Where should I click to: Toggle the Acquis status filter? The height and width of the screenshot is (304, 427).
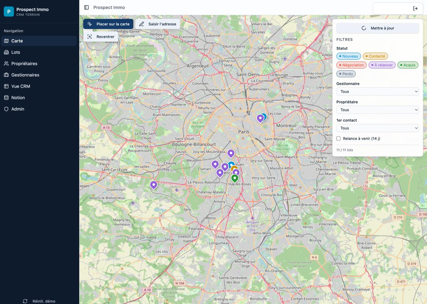(408, 65)
